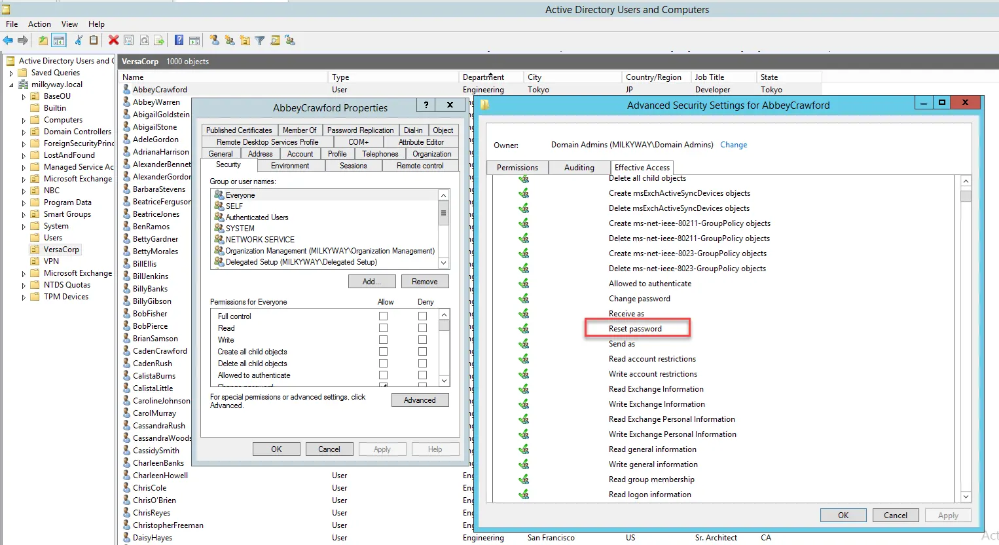
Task: Click the Create New Group toolbar icon
Action: 230,41
